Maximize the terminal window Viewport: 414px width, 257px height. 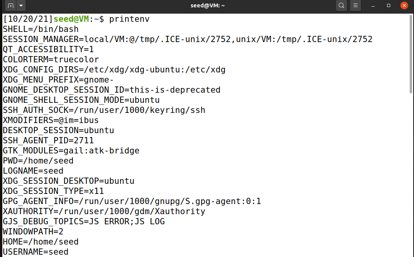(x=387, y=5)
